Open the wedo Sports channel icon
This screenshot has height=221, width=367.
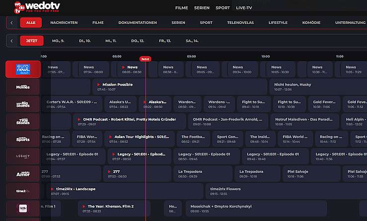point(23,139)
